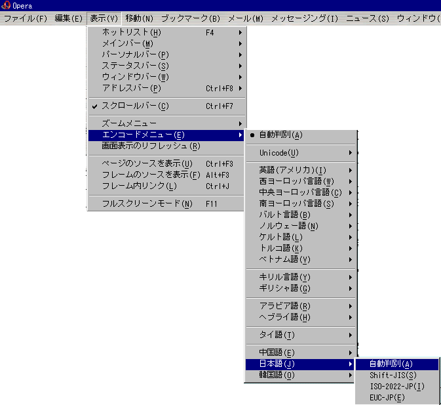Expand 中央ヨーロッパ言語(C) submenu

click(300, 192)
